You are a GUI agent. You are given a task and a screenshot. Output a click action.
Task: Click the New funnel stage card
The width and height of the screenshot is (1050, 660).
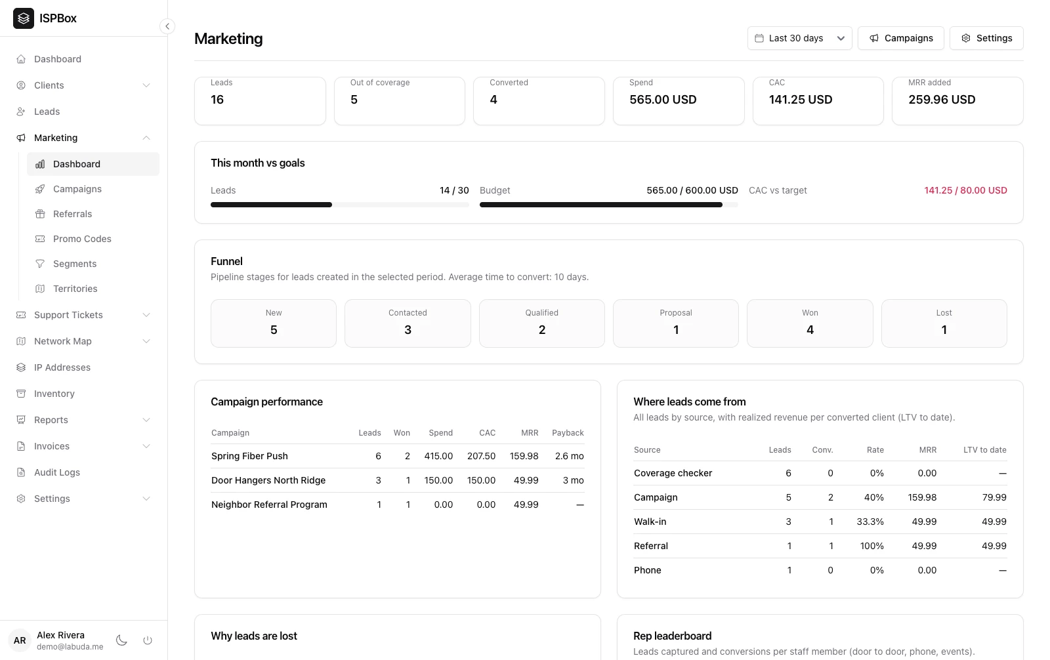274,323
